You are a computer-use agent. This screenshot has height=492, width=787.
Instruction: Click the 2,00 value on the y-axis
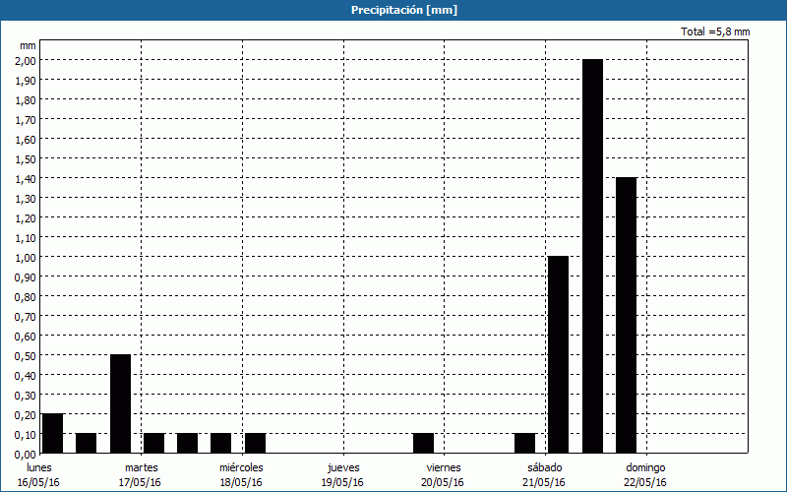(x=26, y=60)
